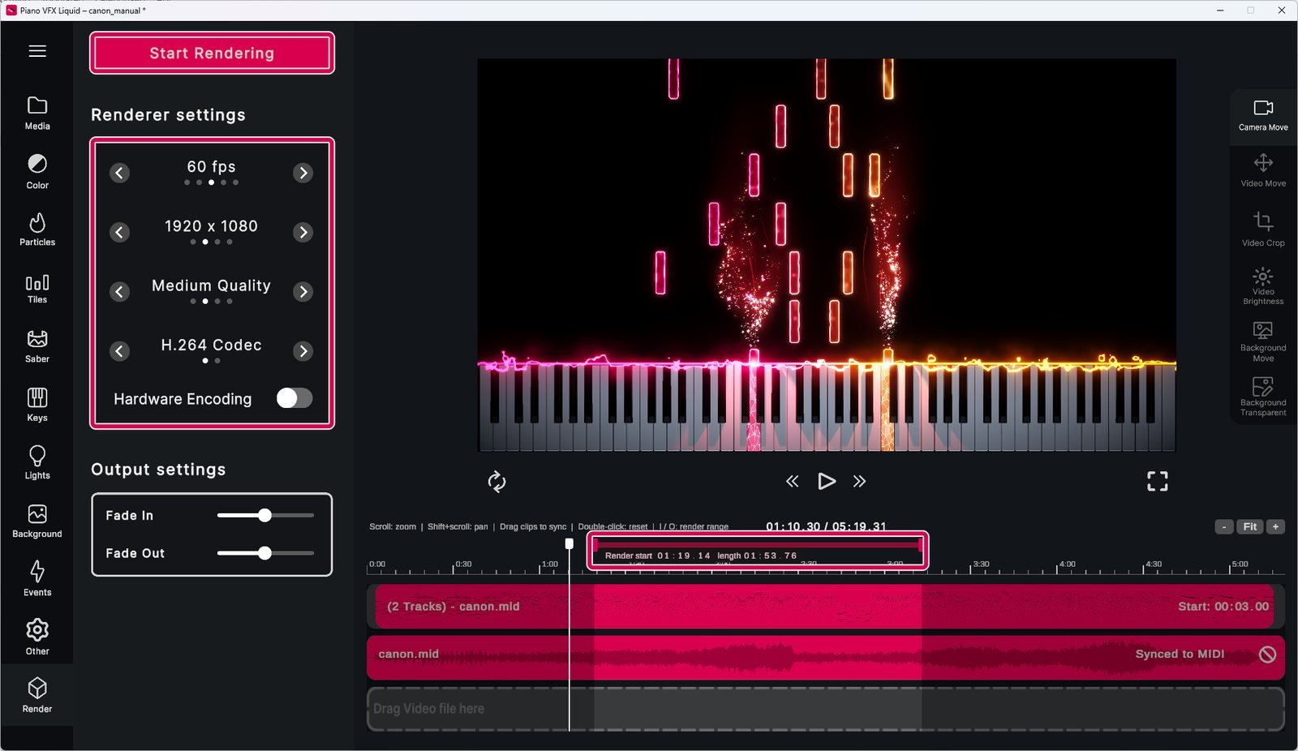Toggle Hardware Encoding switch
The width and height of the screenshot is (1298, 751).
tap(294, 398)
